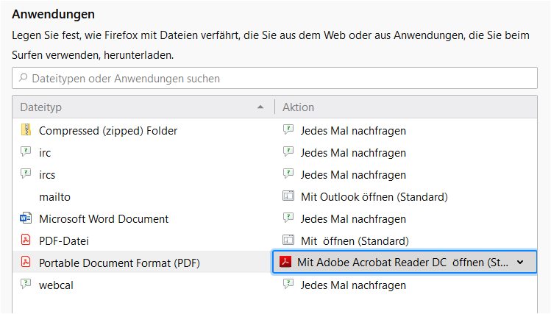Click the webcal file type icon
Screen dimensions: 551x314
(26, 284)
